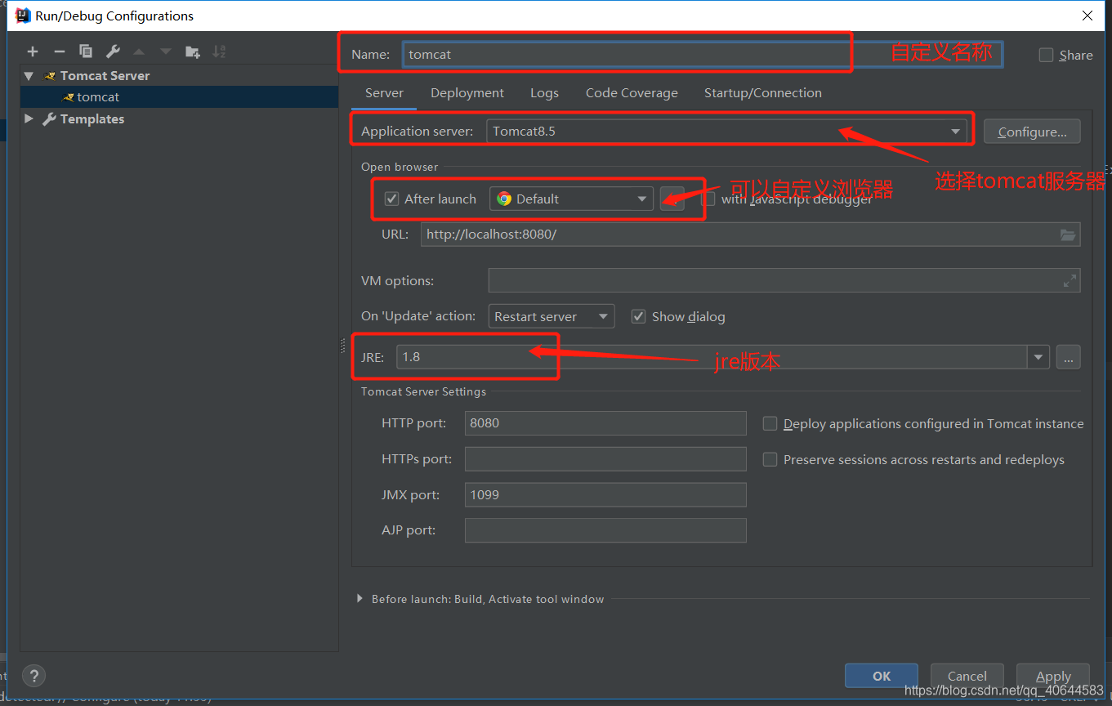Open JRE version dropdown arrow
This screenshot has height=706, width=1112.
1038,357
